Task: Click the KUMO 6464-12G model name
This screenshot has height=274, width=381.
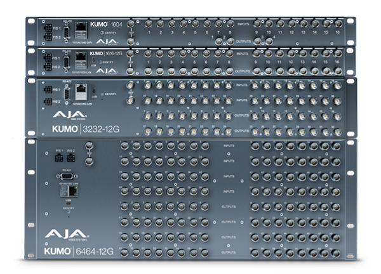Action: [x=79, y=251]
